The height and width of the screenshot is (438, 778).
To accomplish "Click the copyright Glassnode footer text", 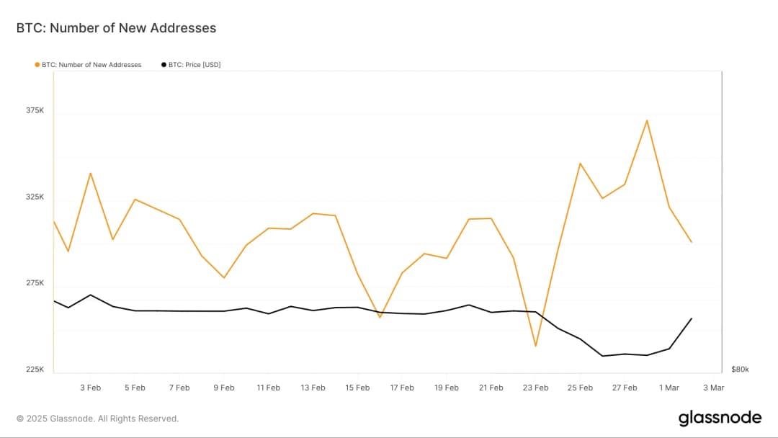I will [x=97, y=419].
